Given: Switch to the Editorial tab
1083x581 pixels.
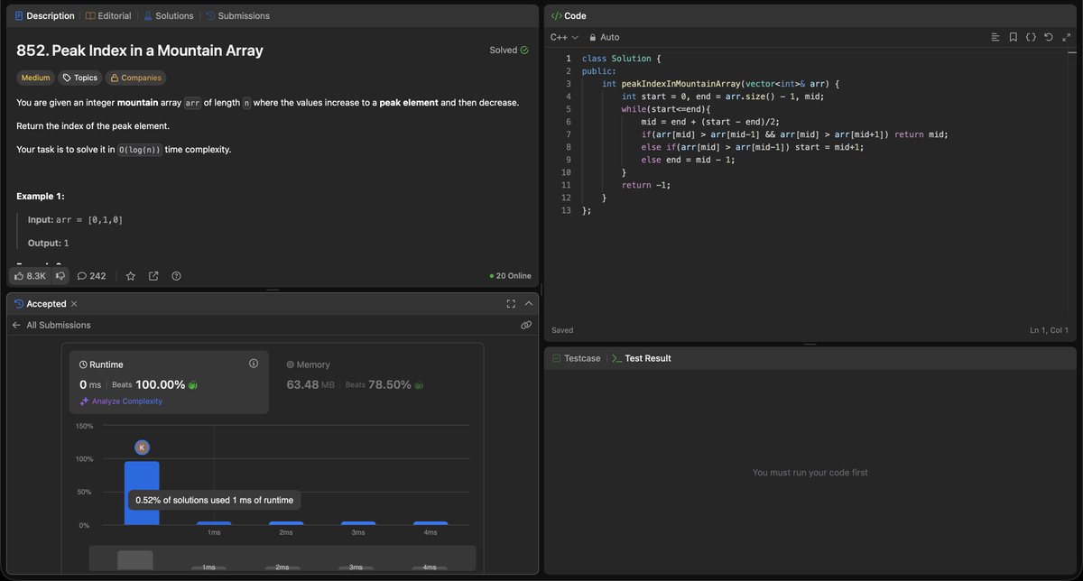Looking at the screenshot, I should (x=108, y=15).
